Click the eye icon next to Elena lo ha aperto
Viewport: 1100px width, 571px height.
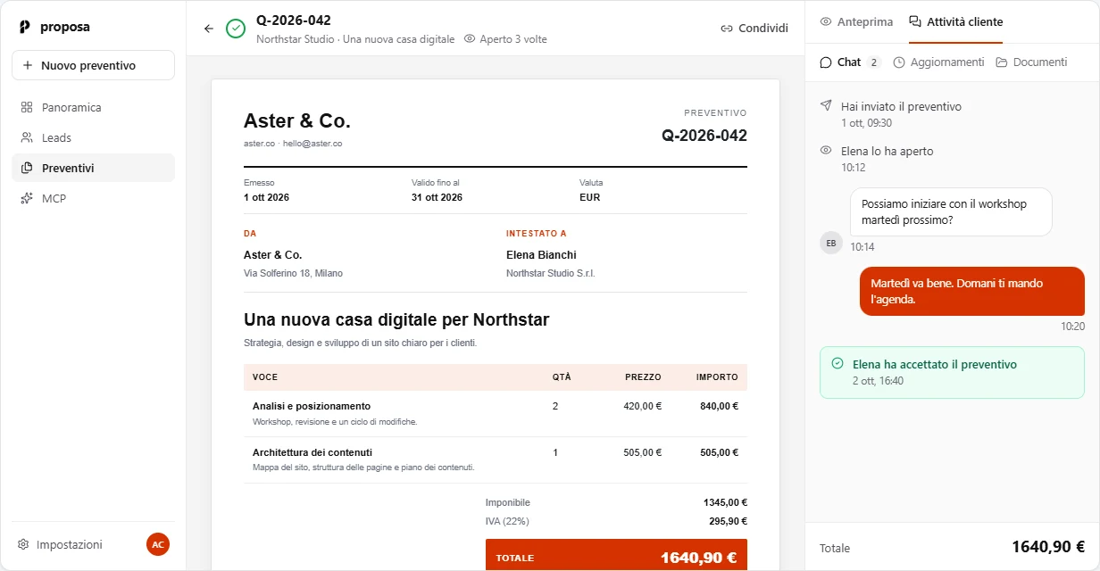(x=826, y=150)
